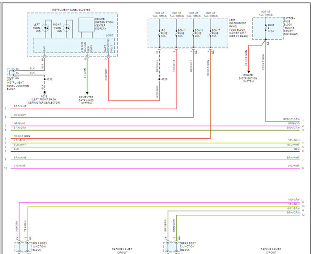Click the right 'REAR BODY JUNCTION BLOCK' label

coord(189,246)
